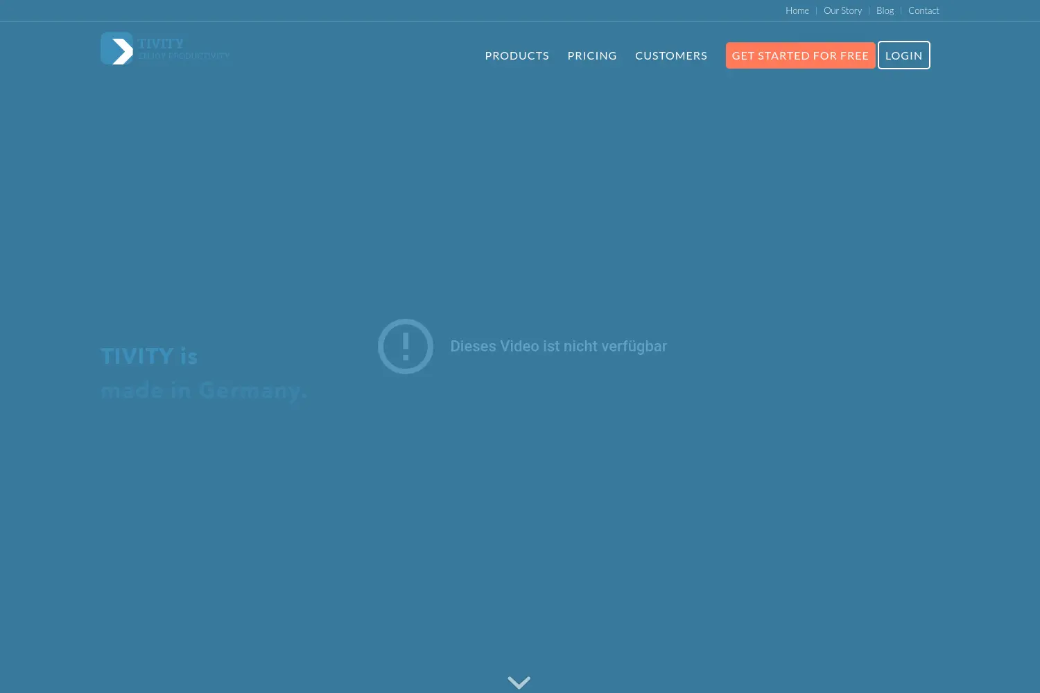Open the CUSTOMERS navigation item
Screen dimensions: 1040x693
click(x=671, y=55)
